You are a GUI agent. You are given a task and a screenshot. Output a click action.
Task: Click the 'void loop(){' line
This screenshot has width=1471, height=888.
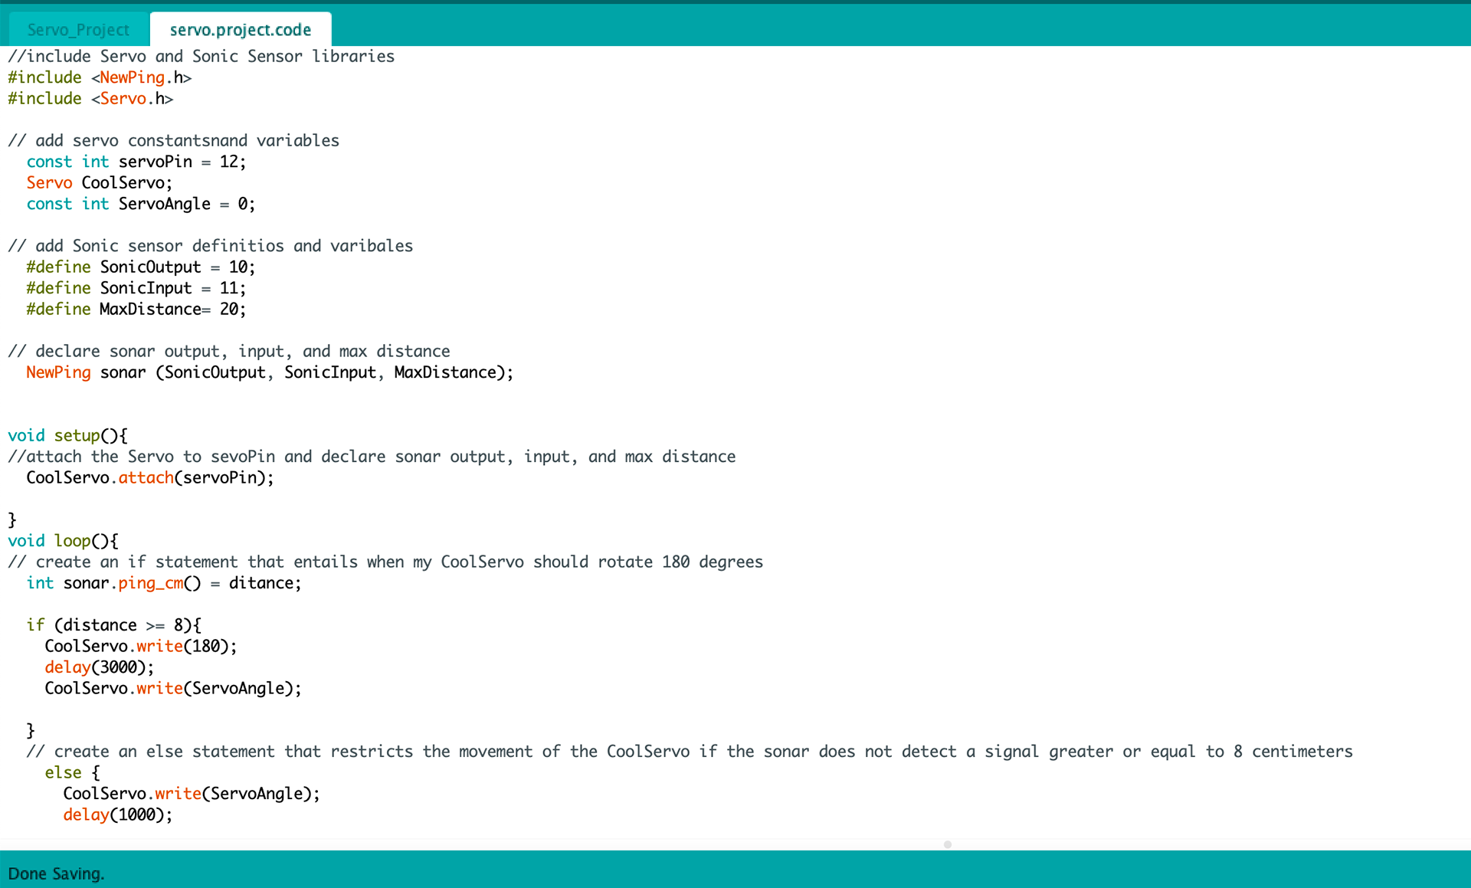(x=64, y=541)
